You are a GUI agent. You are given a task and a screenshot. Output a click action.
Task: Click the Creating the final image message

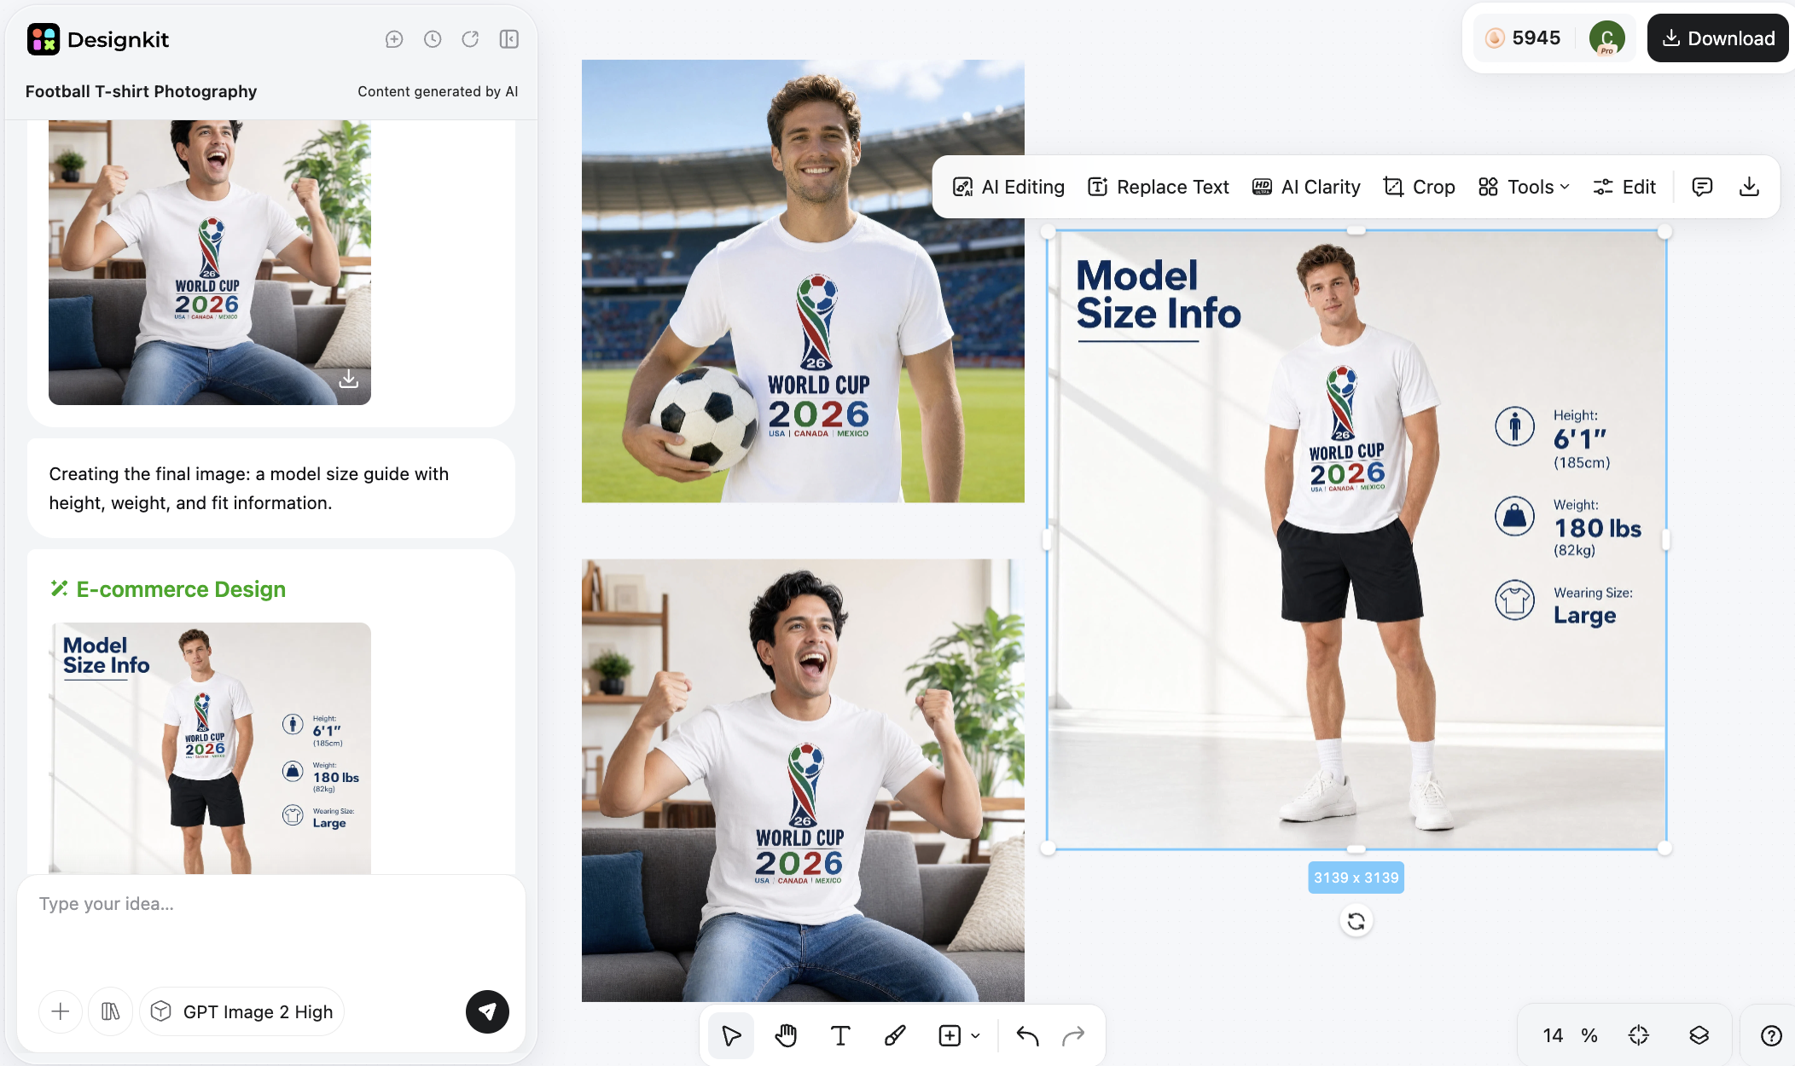click(x=271, y=489)
